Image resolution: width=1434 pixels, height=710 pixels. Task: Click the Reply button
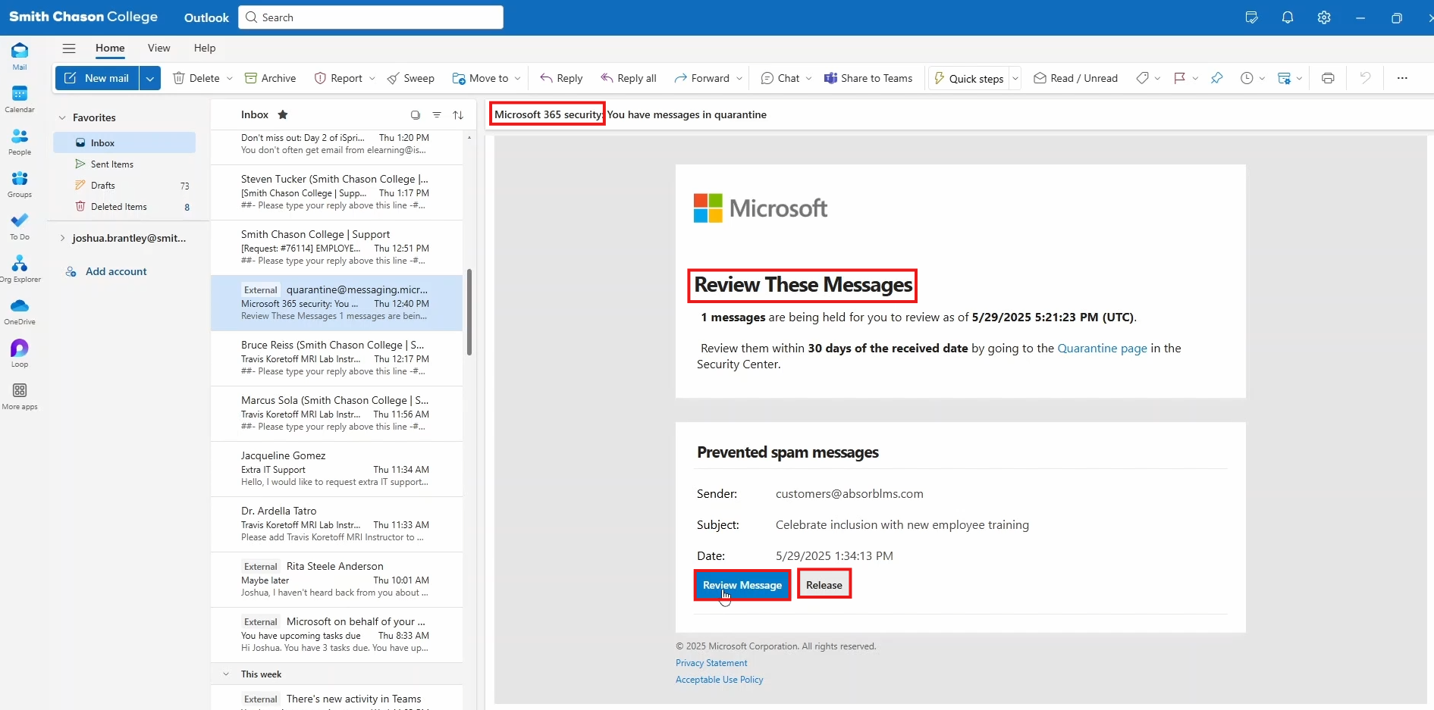561,78
